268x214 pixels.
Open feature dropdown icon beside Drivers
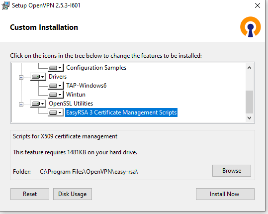(x=38, y=77)
